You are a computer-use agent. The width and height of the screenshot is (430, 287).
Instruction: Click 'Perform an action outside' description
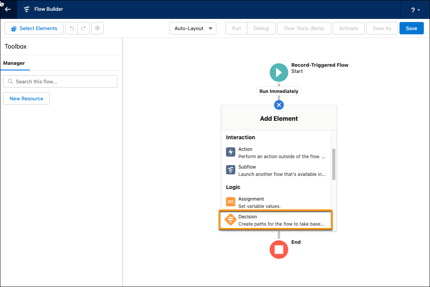pyautogui.click(x=282, y=157)
